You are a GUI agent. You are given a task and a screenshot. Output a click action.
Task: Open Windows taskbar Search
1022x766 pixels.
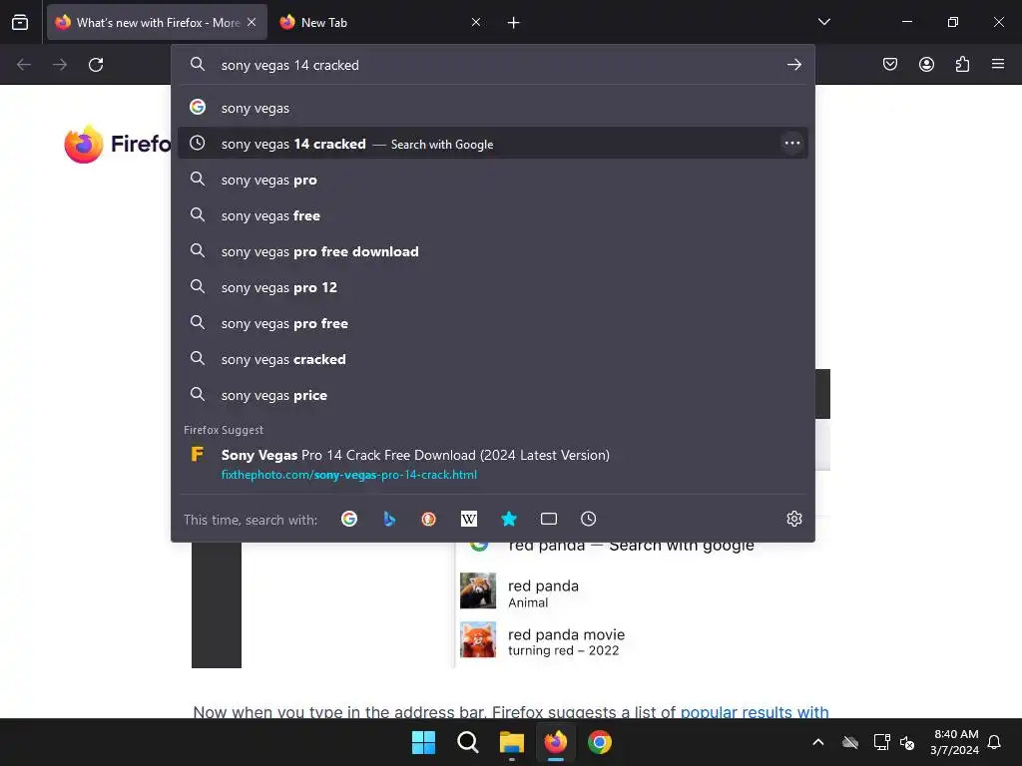click(467, 742)
